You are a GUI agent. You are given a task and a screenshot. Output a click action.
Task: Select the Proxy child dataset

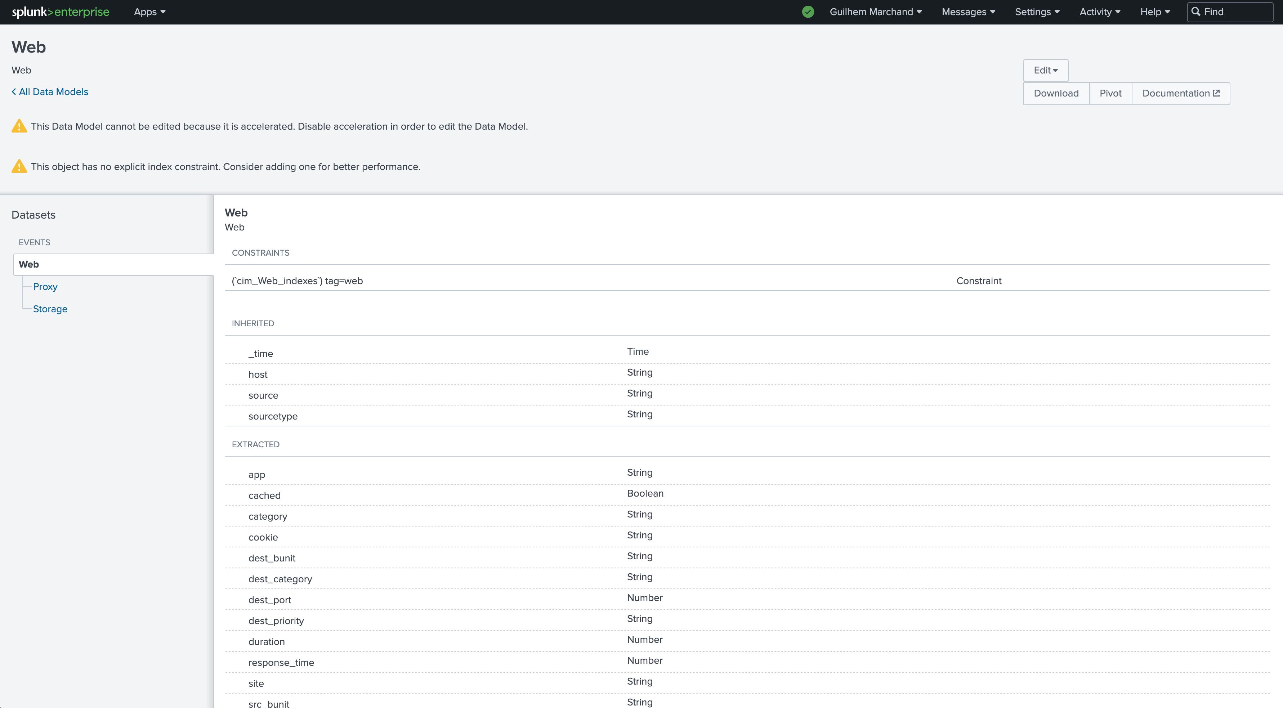(45, 286)
